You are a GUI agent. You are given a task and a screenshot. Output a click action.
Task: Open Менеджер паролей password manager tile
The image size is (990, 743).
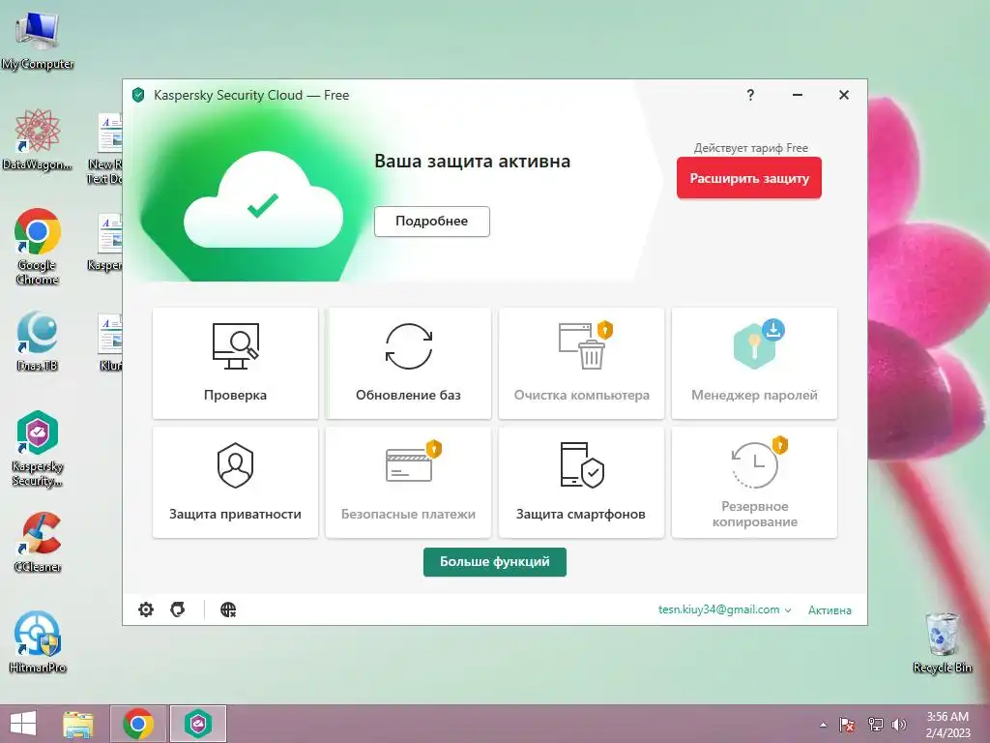(x=754, y=363)
